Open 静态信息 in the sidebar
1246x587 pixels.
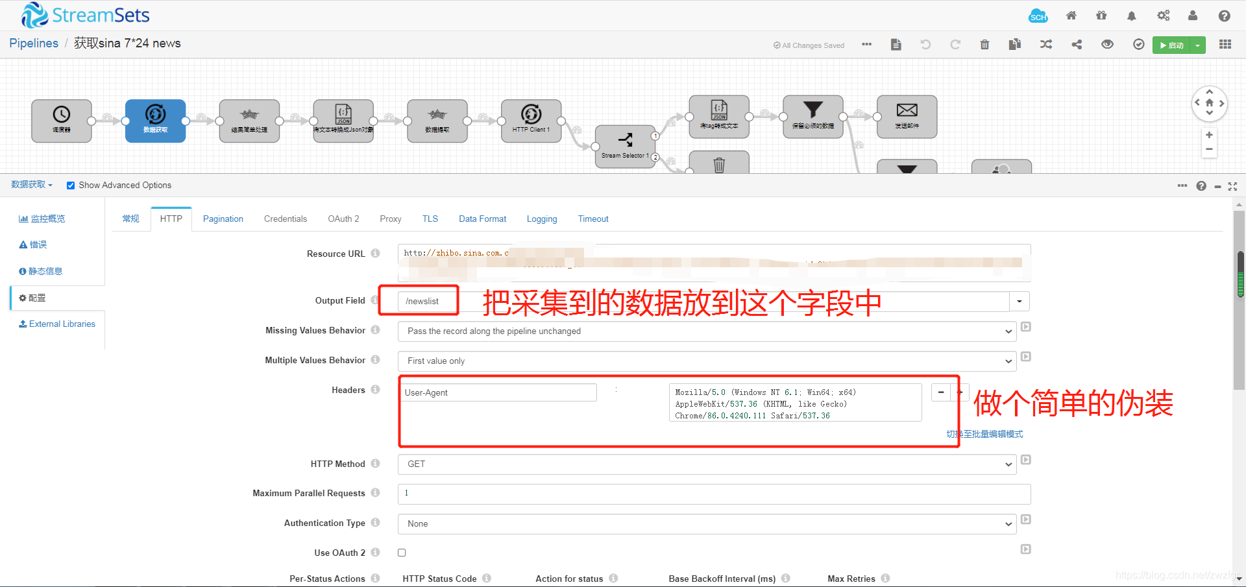(41, 271)
